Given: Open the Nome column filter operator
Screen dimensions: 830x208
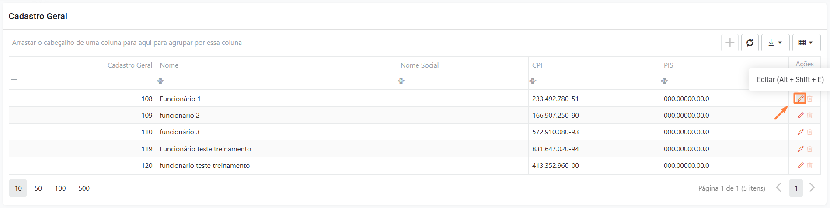Looking at the screenshot, I should 160,81.
